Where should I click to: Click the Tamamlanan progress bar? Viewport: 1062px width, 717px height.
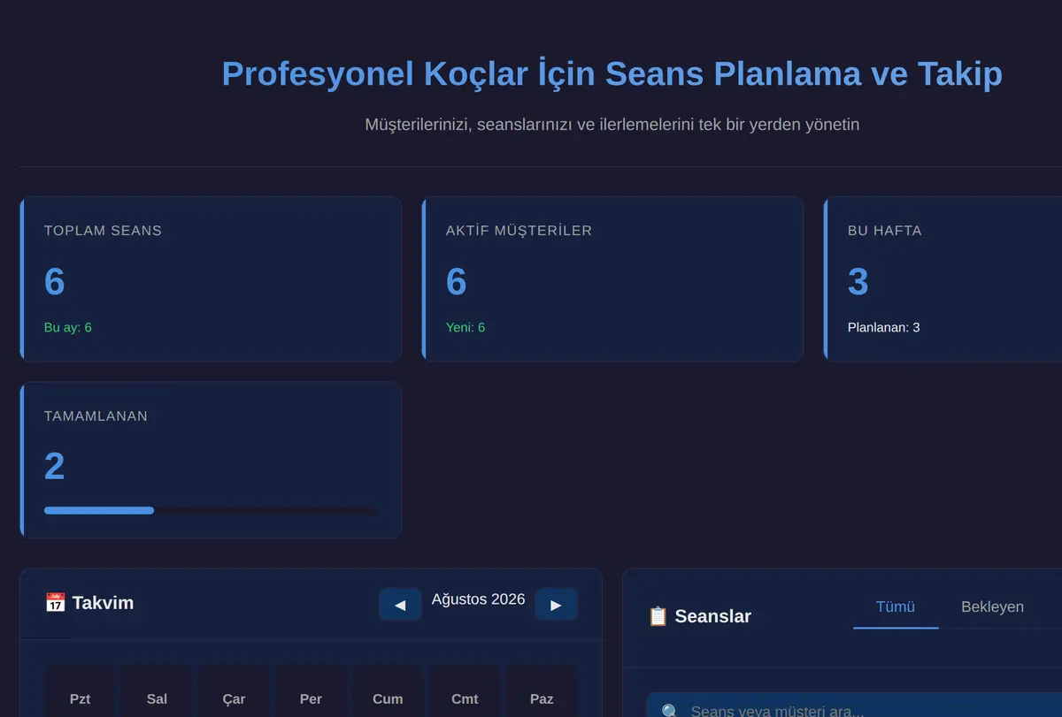coord(211,510)
